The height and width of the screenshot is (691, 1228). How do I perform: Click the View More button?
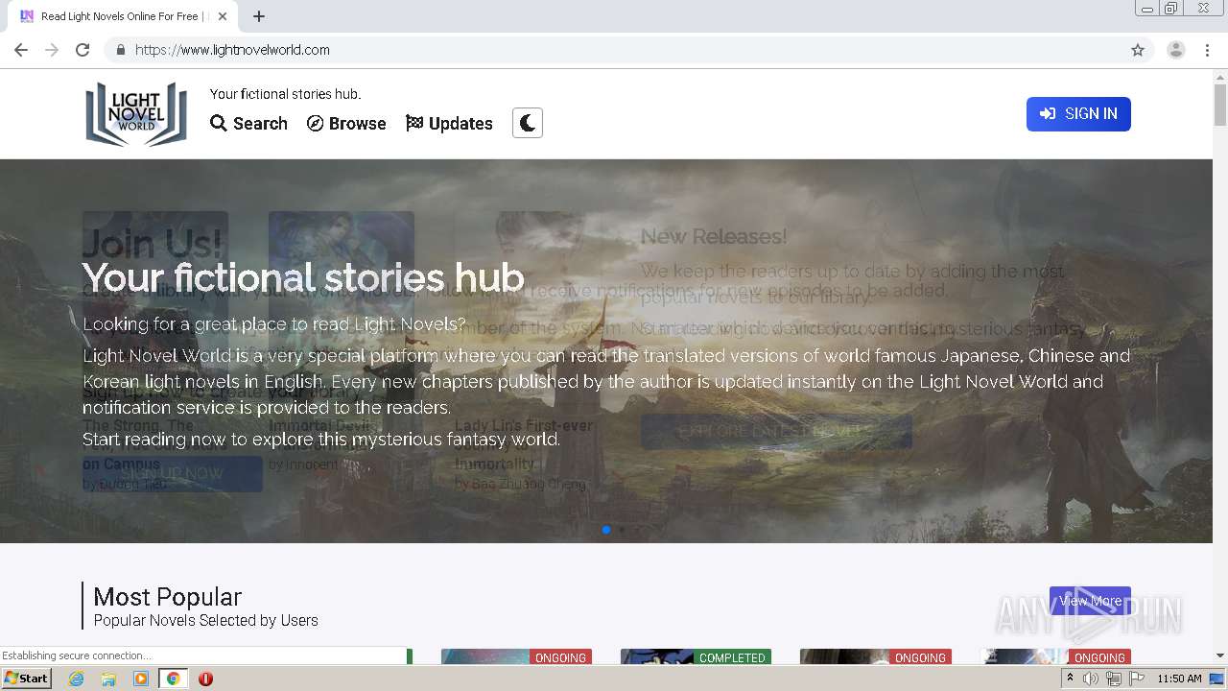(x=1090, y=601)
